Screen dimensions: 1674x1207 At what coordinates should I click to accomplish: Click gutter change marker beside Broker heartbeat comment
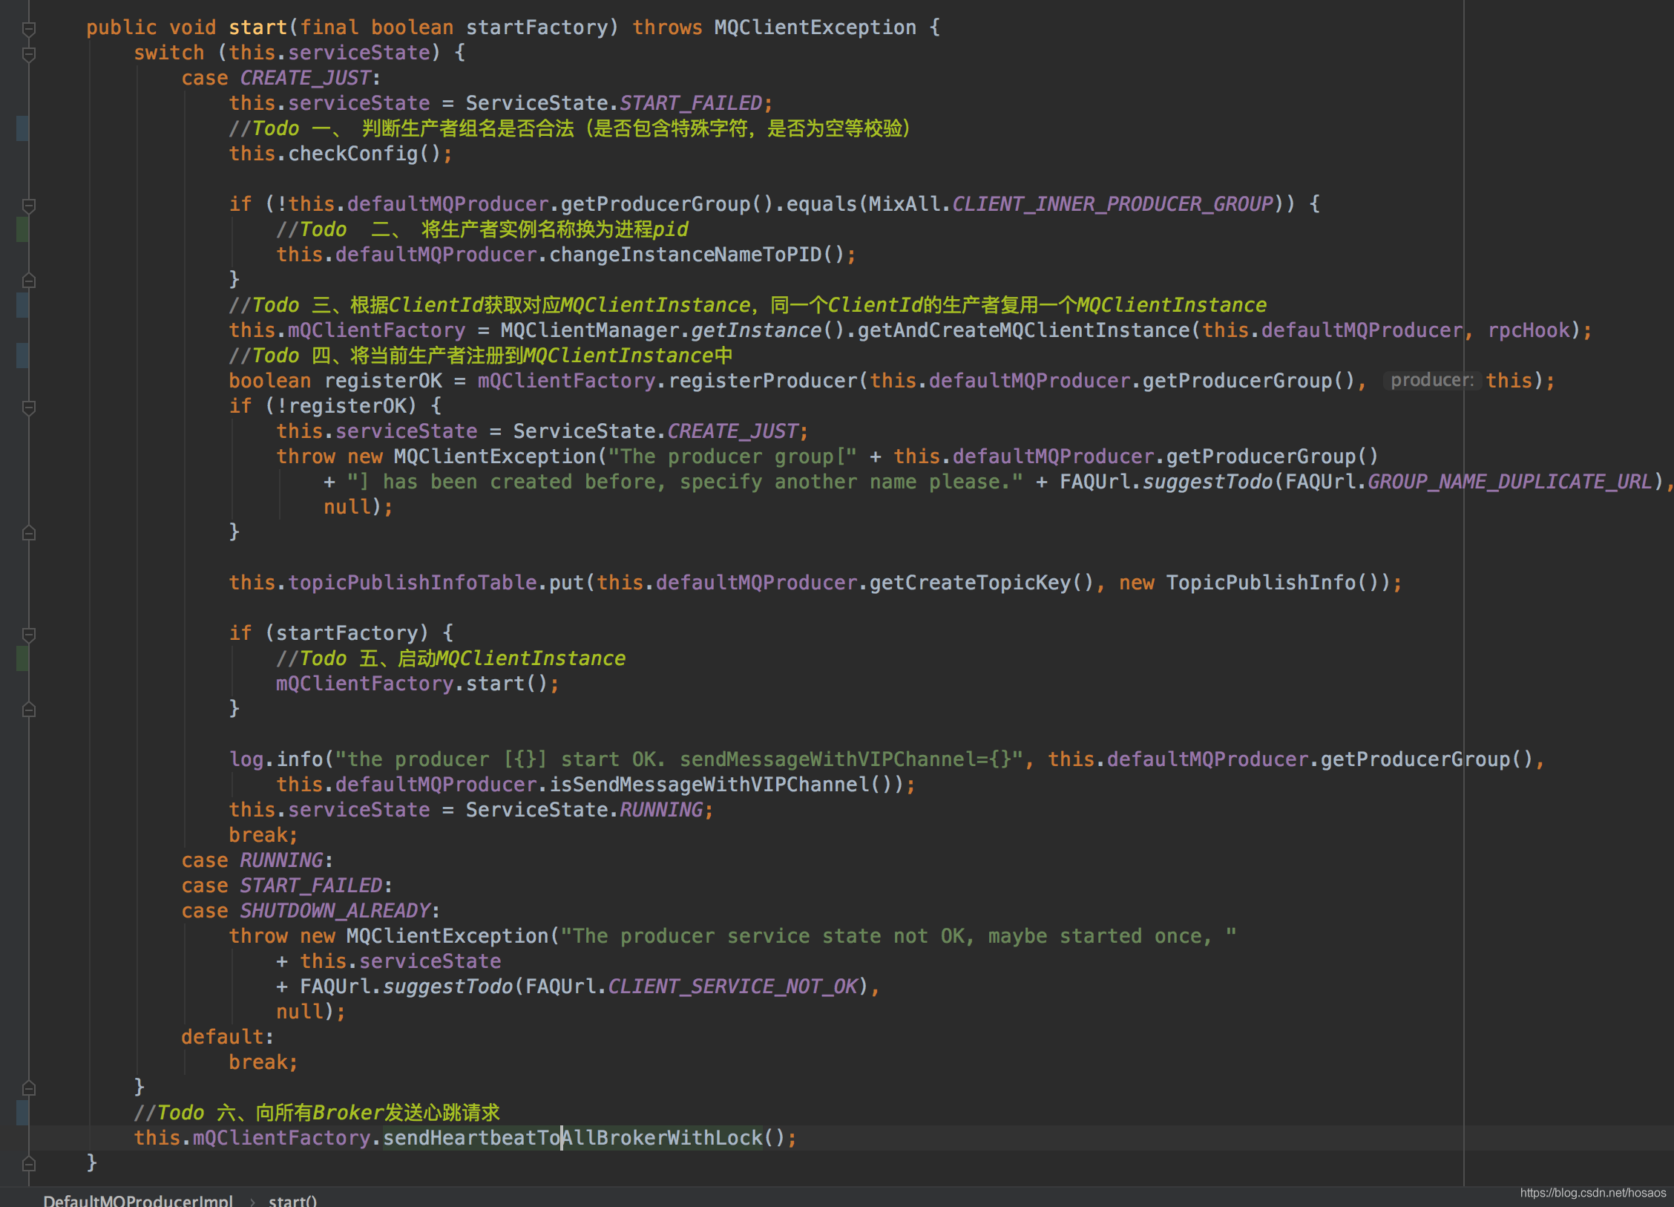coord(22,1112)
